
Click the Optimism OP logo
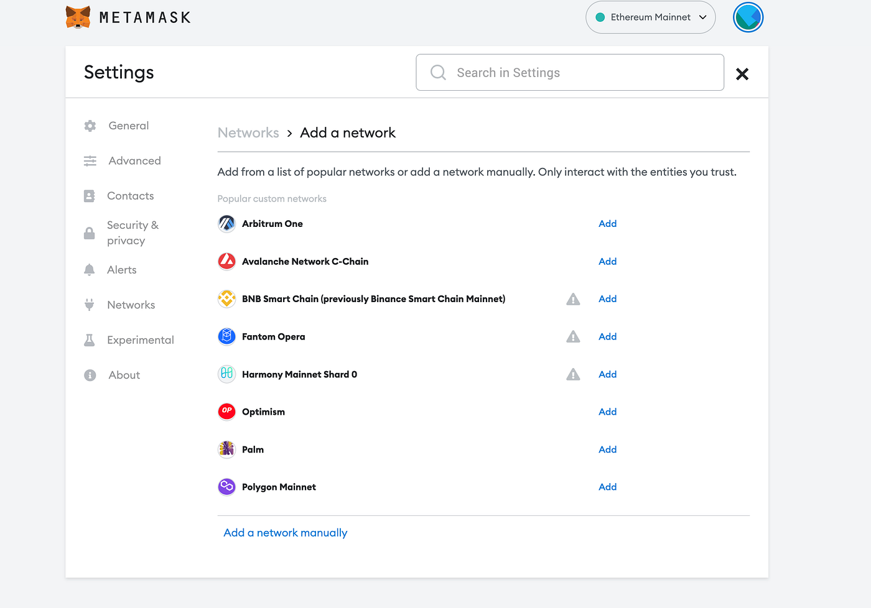click(226, 412)
